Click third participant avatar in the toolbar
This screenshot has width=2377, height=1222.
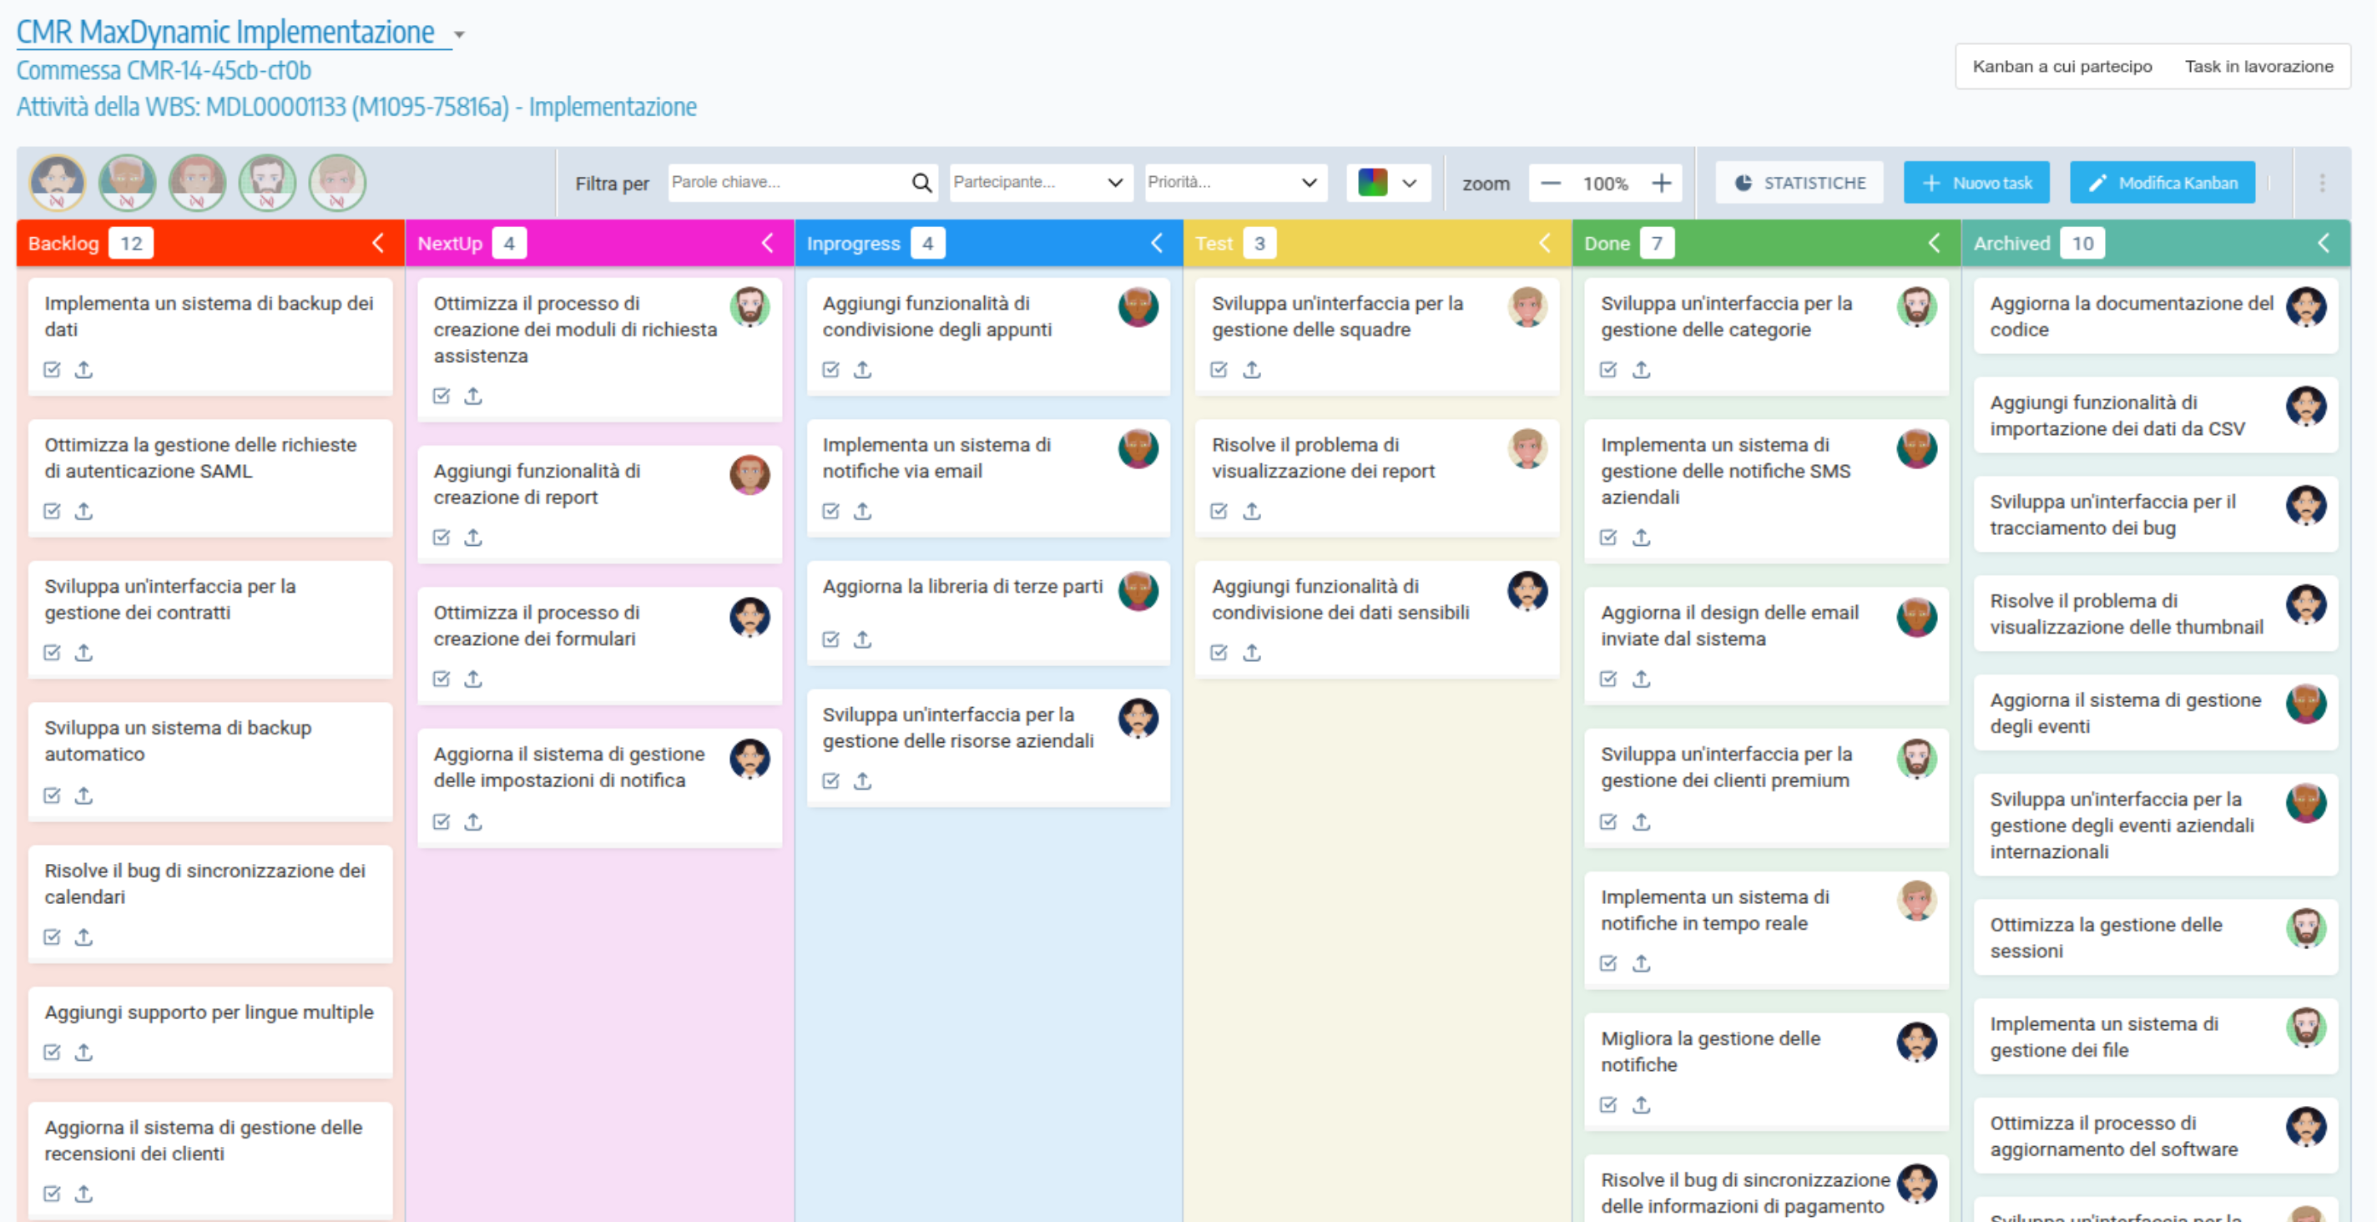198,183
